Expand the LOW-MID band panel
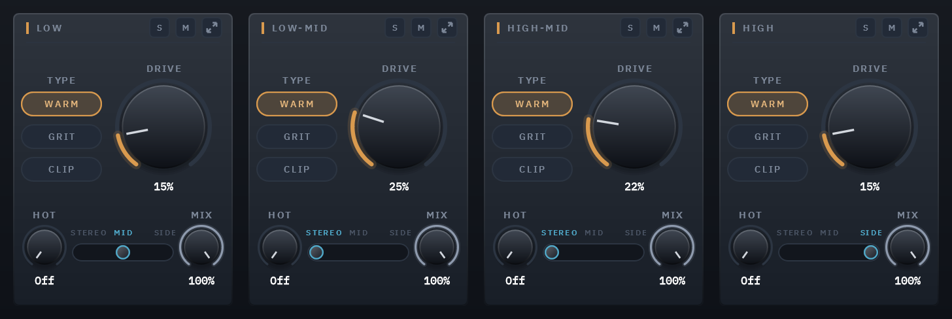This screenshot has height=319, width=952. 447,27
